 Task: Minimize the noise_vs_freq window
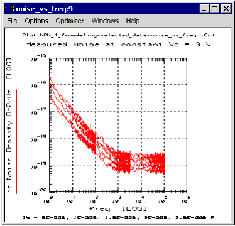point(204,9)
